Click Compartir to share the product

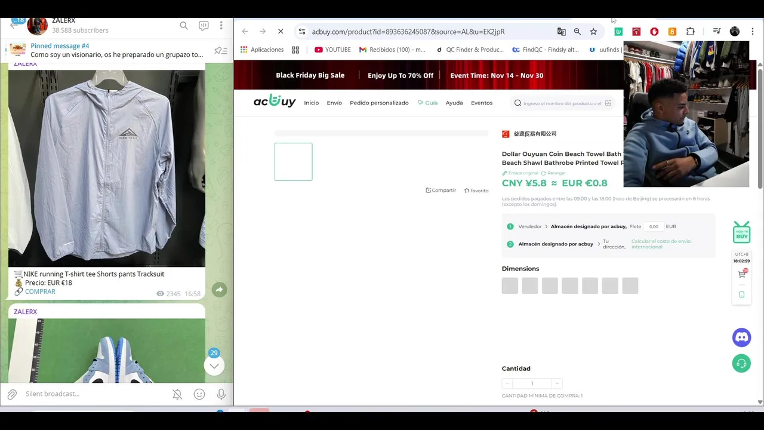coord(440,191)
